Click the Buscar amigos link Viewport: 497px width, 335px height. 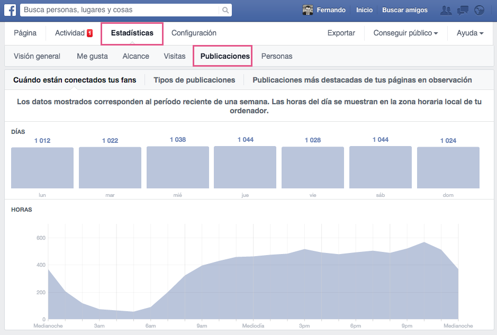coord(404,10)
